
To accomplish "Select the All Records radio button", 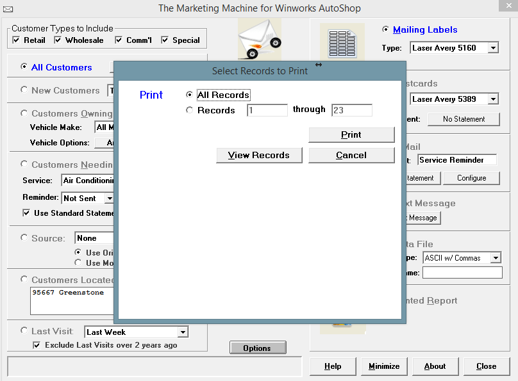I will [x=189, y=95].
